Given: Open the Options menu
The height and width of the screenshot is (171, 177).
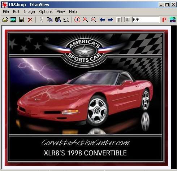Looking at the screenshot, I should 46,12.
